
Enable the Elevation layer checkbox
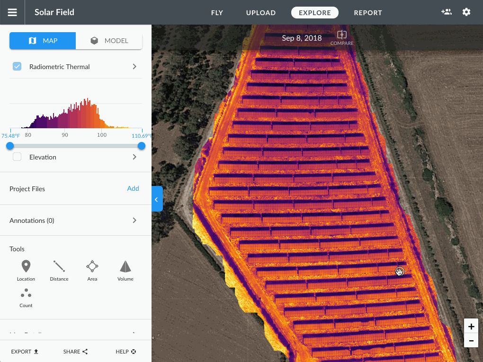click(17, 157)
